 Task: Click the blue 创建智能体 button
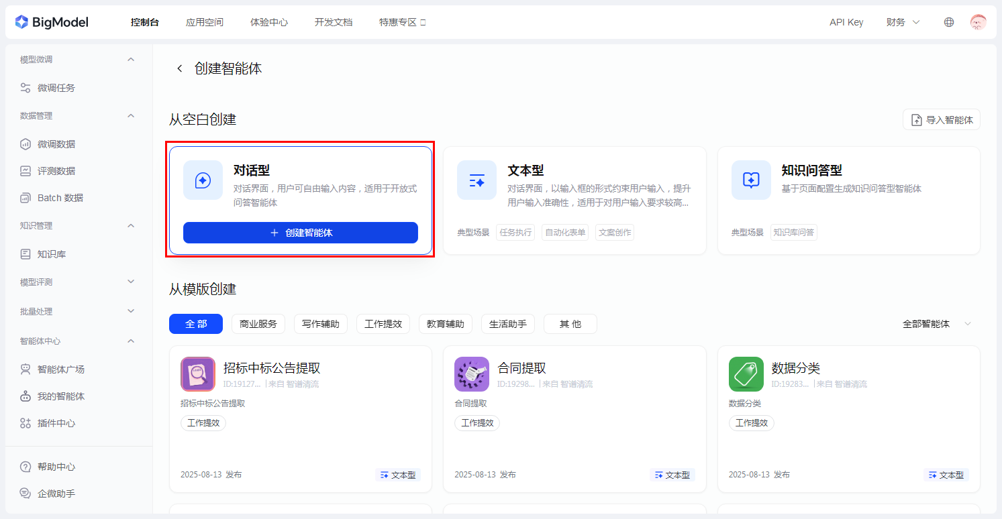coord(301,233)
